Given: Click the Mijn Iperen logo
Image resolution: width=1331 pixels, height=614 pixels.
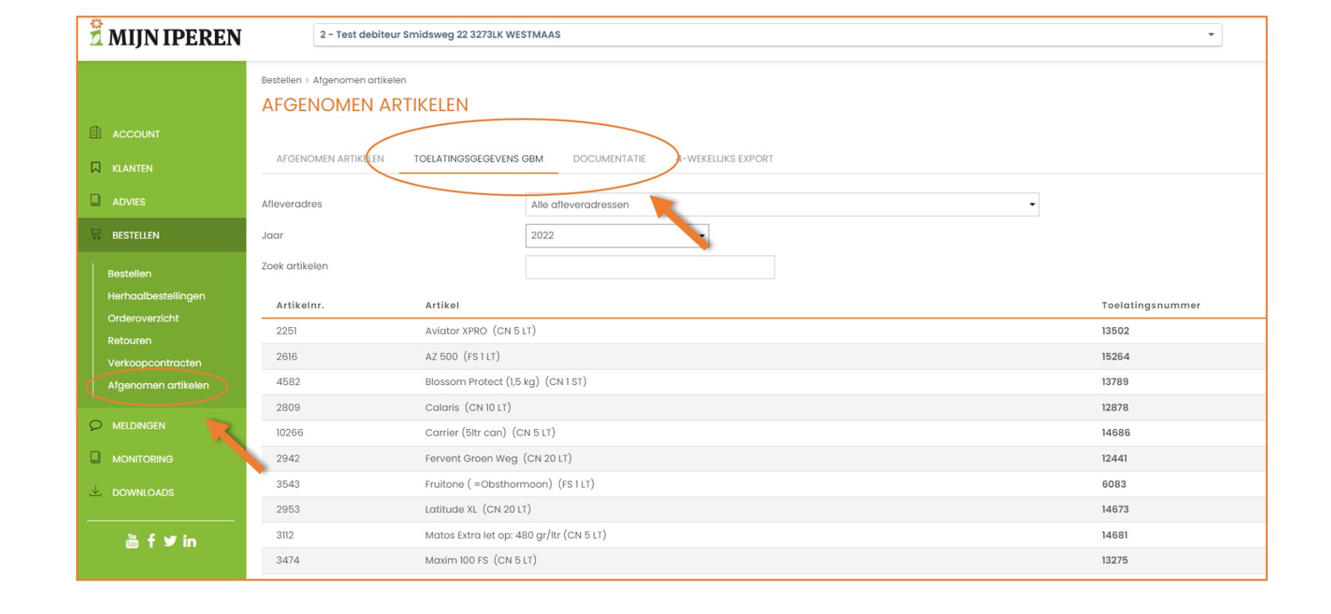Looking at the screenshot, I should (x=166, y=36).
